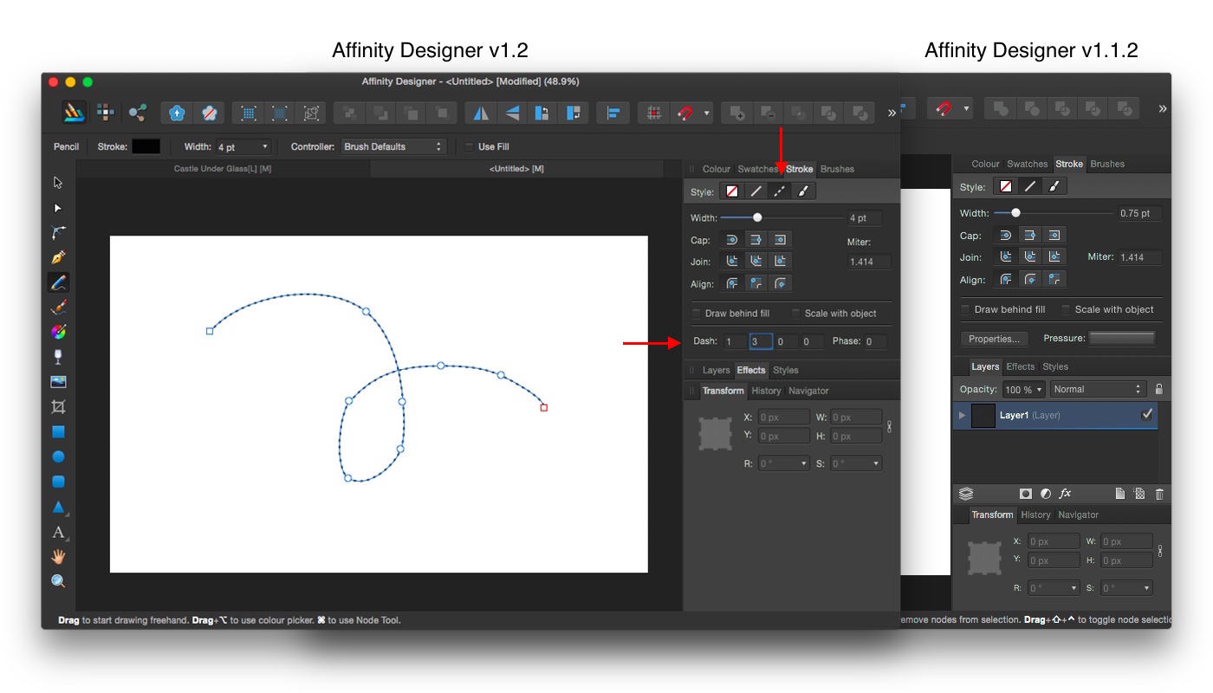
Task: Select the Ellipse shape tool
Action: click(x=58, y=457)
